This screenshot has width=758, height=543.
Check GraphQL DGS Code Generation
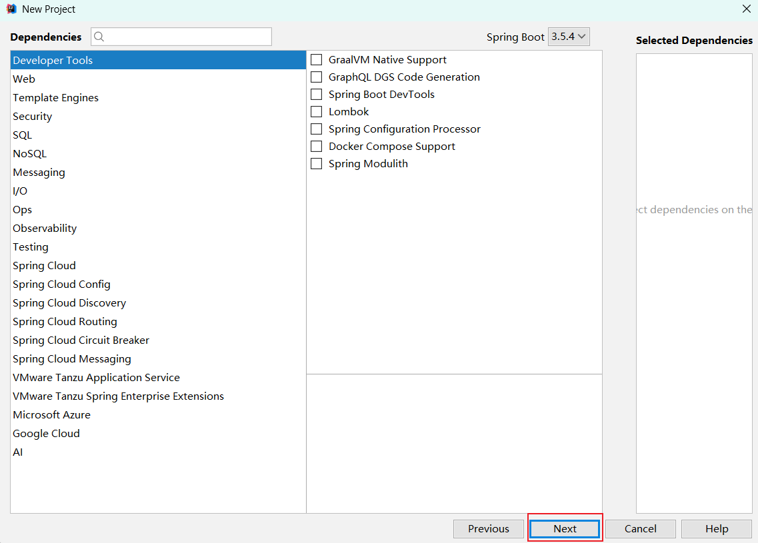click(316, 77)
